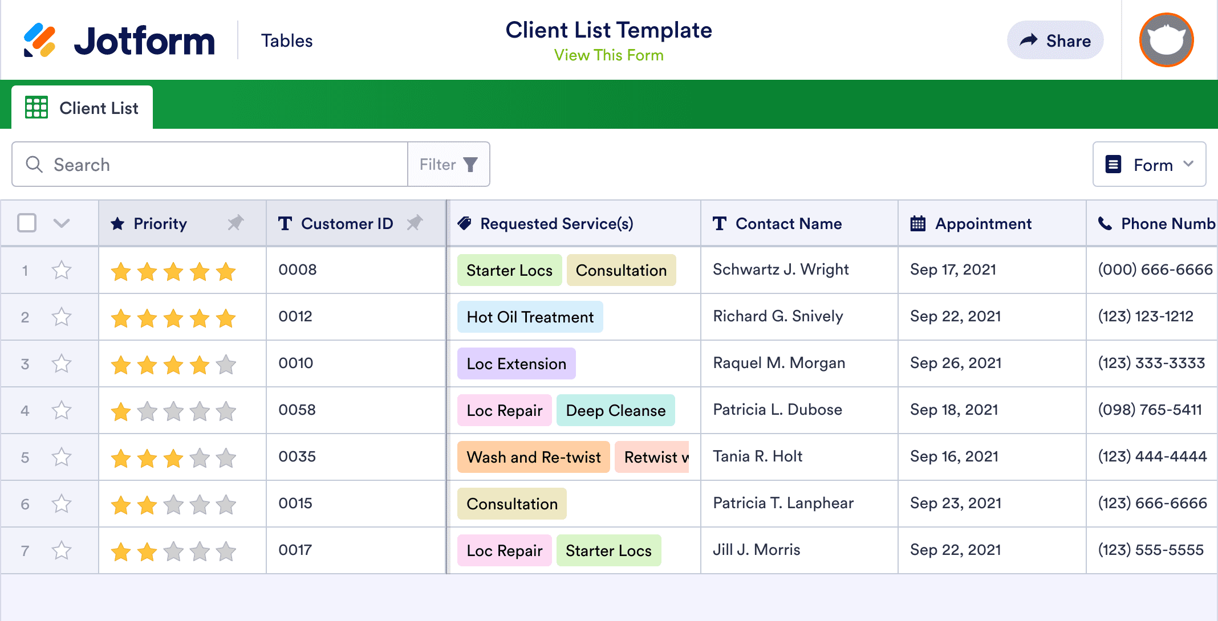1218x621 pixels.
Task: Click the Tables menu item
Action: coord(287,40)
